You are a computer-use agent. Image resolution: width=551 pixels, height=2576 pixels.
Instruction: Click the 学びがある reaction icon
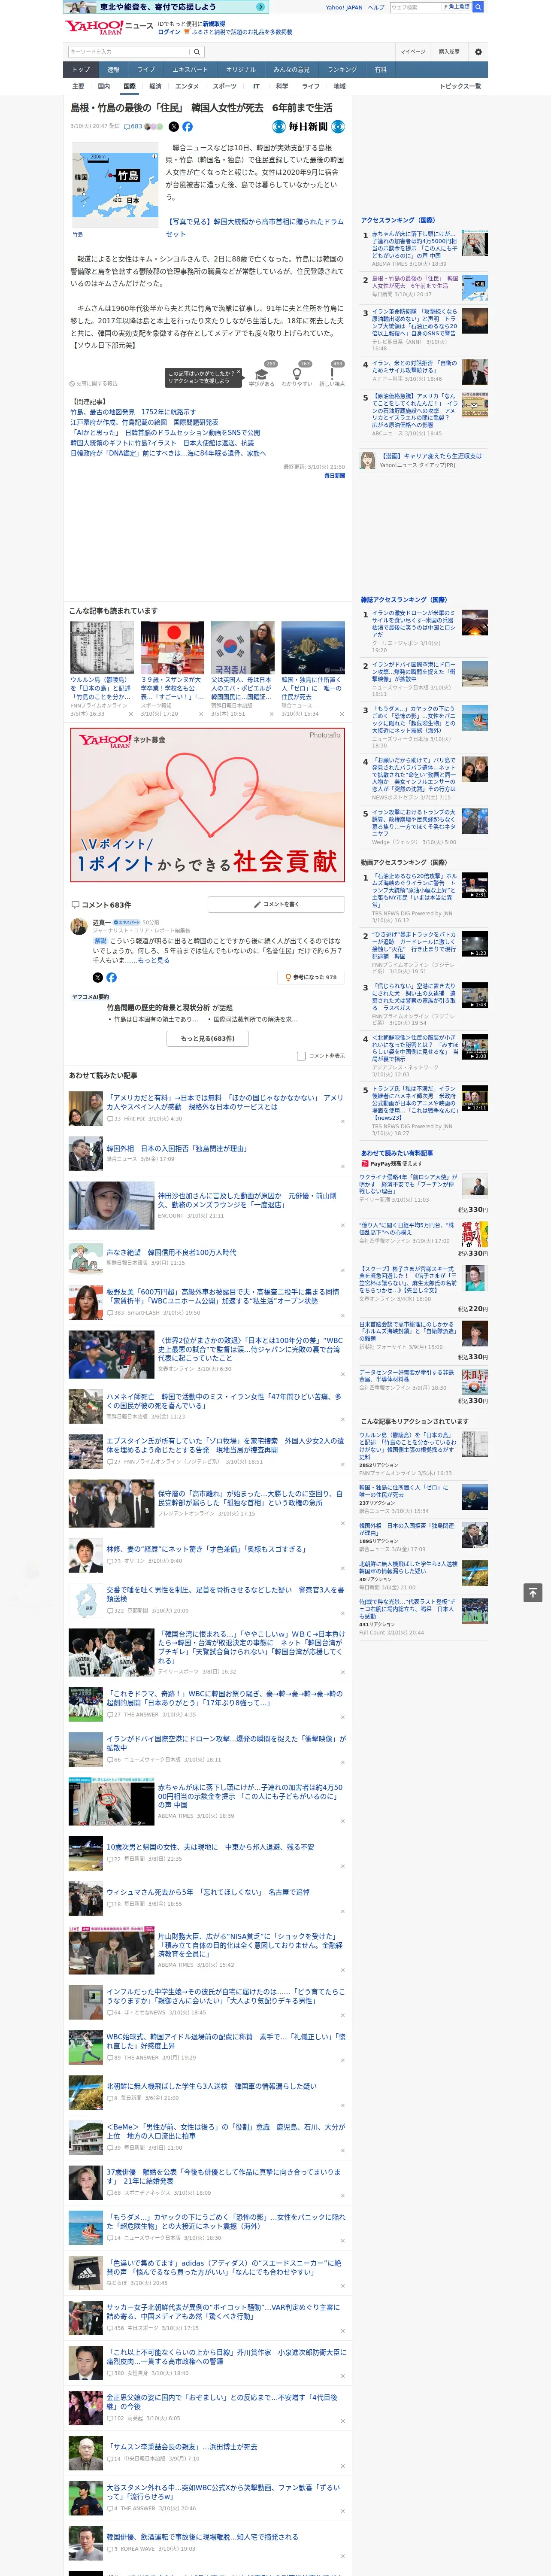262,374
